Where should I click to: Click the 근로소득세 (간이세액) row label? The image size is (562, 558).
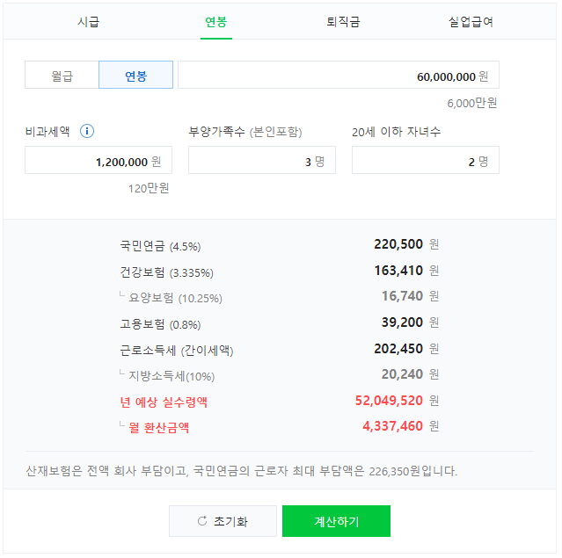(x=177, y=351)
